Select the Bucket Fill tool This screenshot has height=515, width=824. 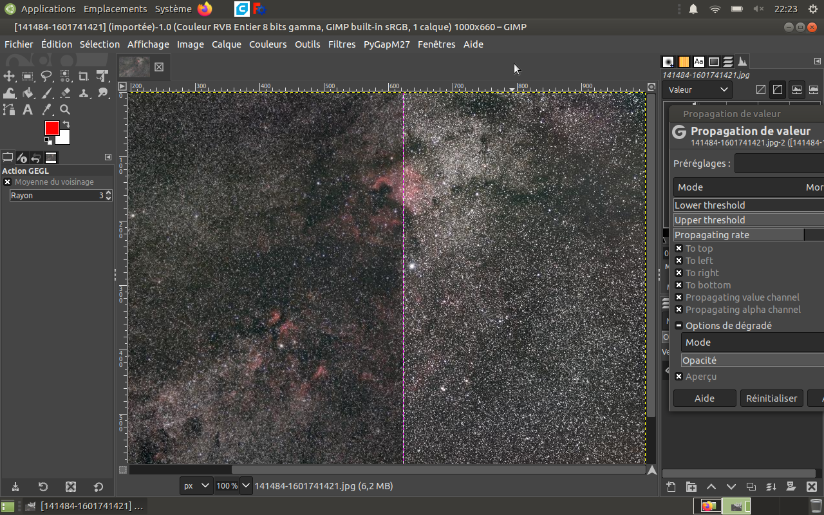[28, 93]
